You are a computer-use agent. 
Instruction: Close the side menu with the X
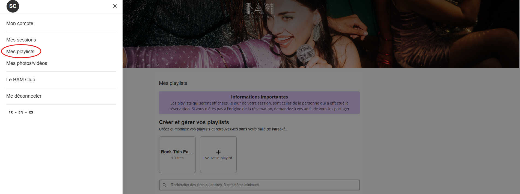(x=115, y=6)
